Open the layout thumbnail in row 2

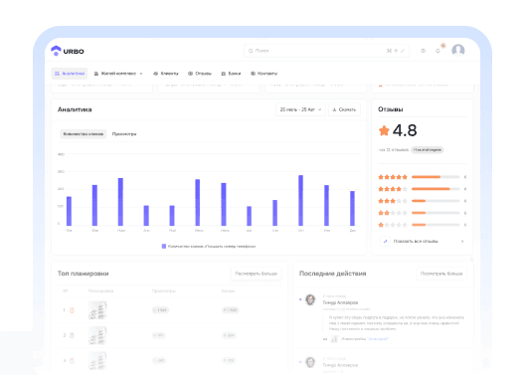tap(97, 335)
